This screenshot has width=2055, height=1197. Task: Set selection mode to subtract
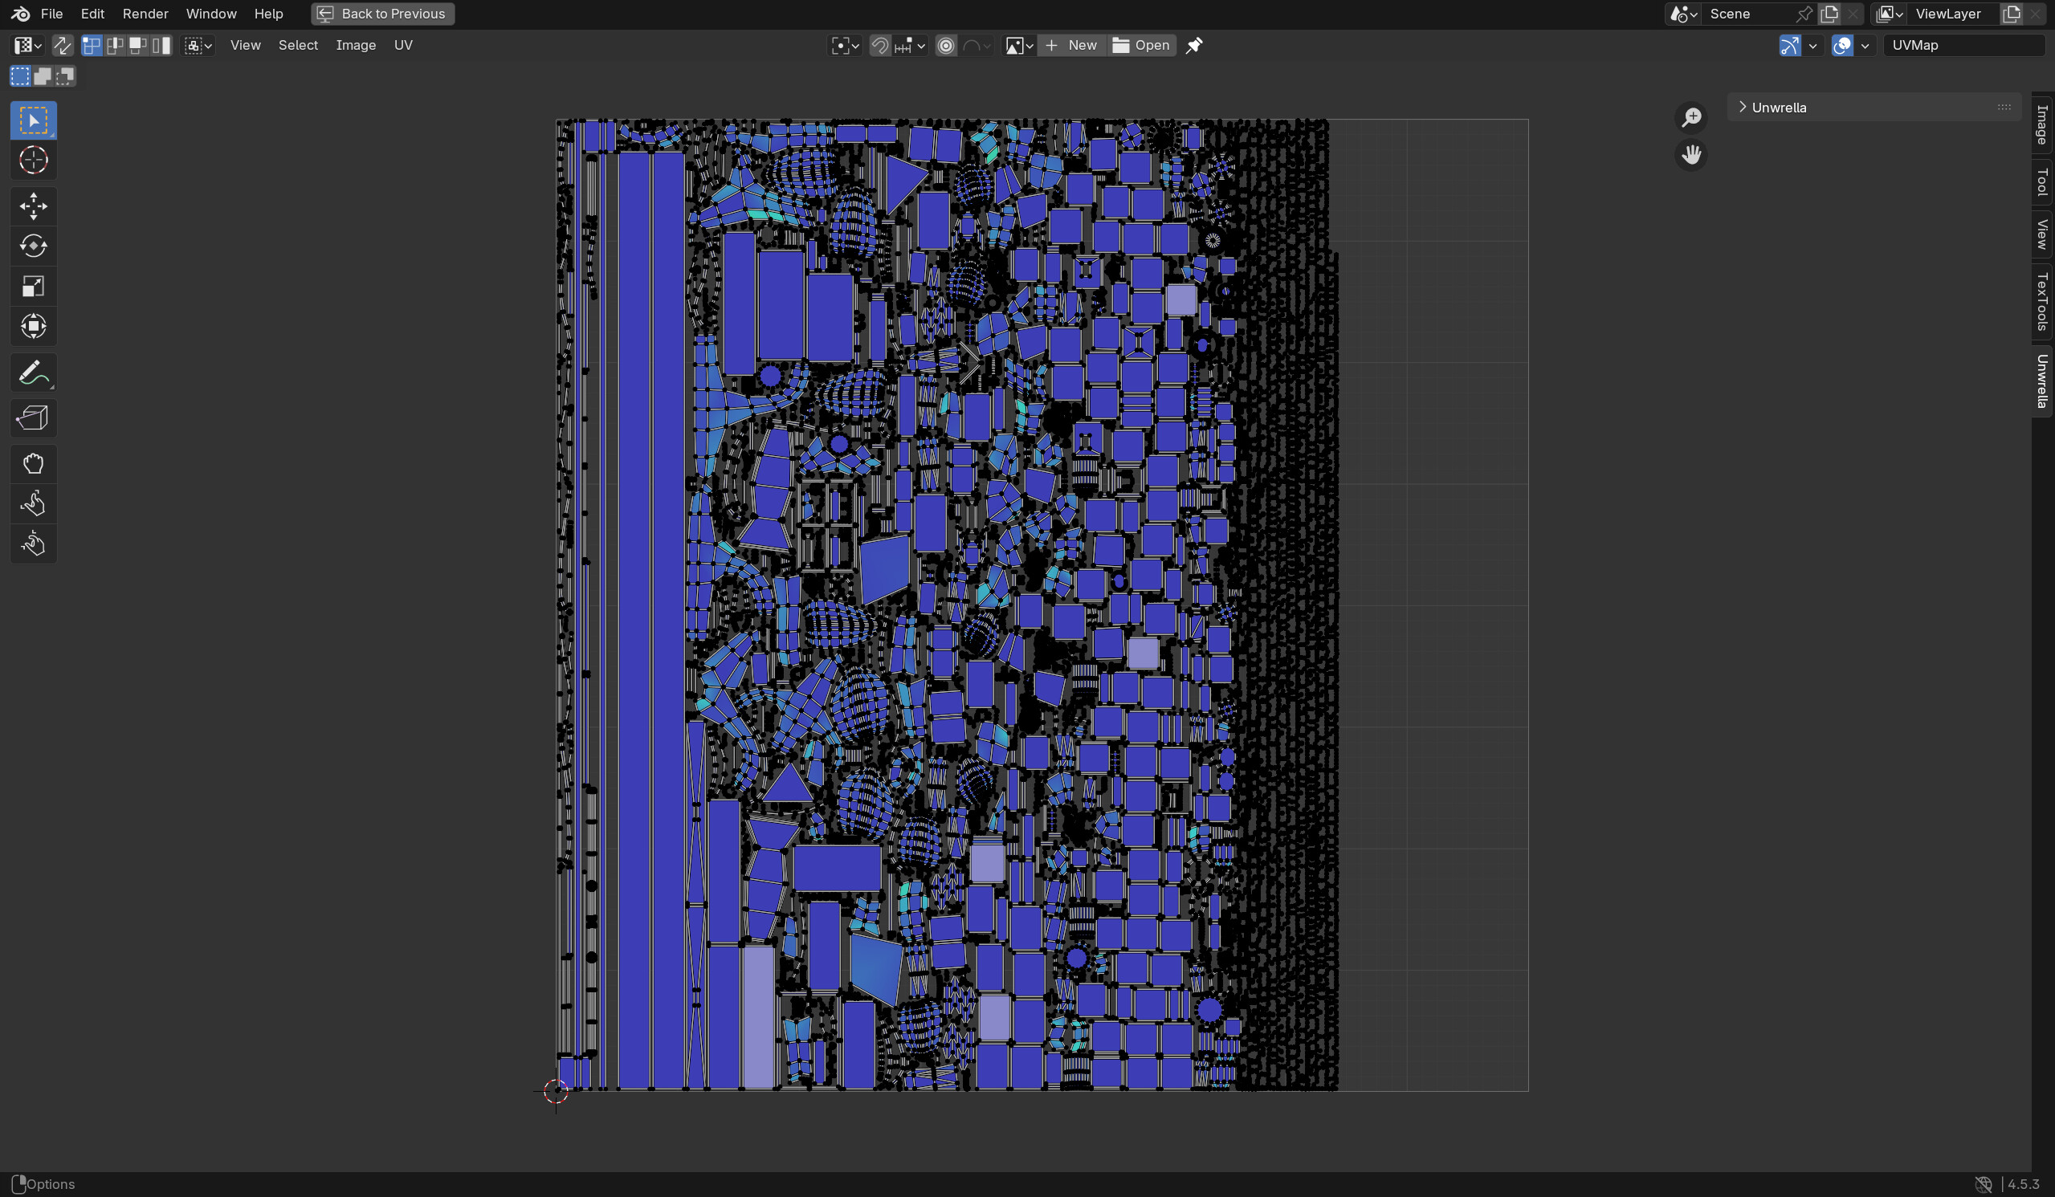tap(65, 76)
